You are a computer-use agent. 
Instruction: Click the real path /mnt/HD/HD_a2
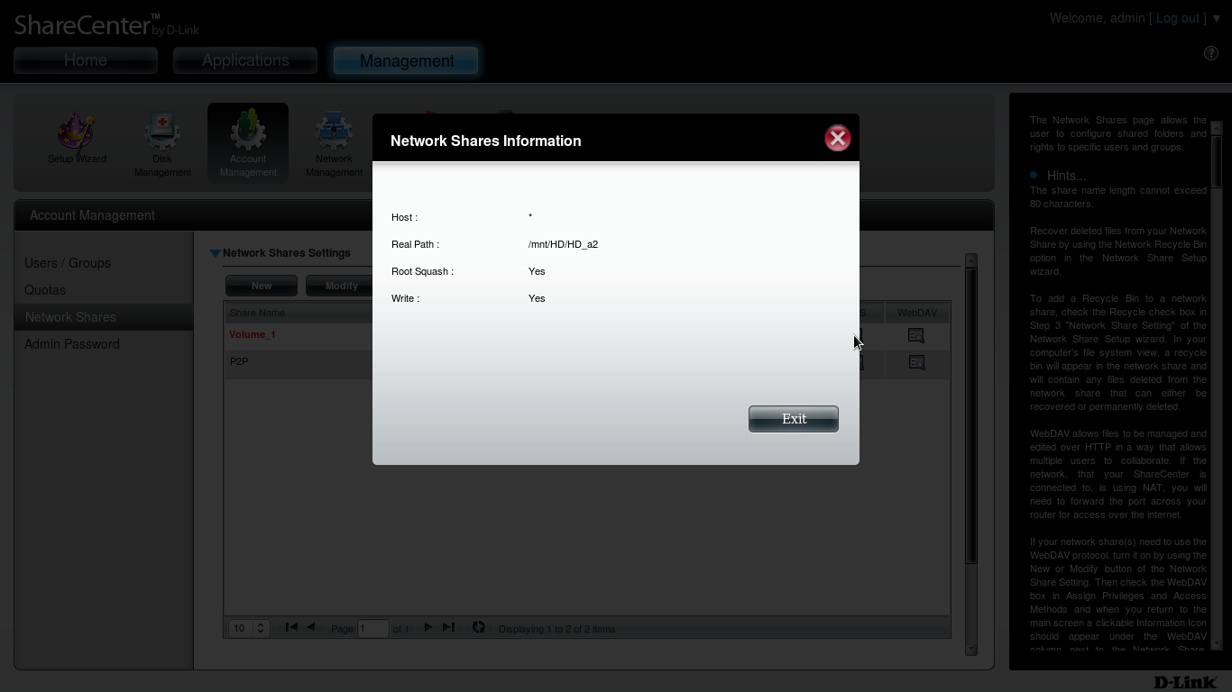[x=563, y=244]
